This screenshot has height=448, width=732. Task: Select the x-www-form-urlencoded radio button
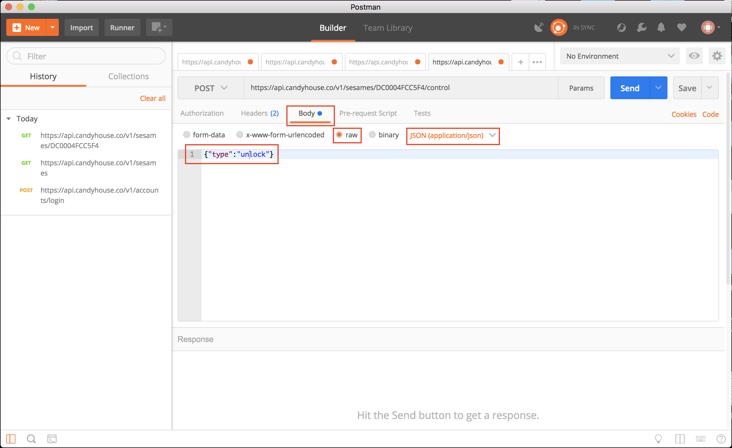click(x=240, y=135)
